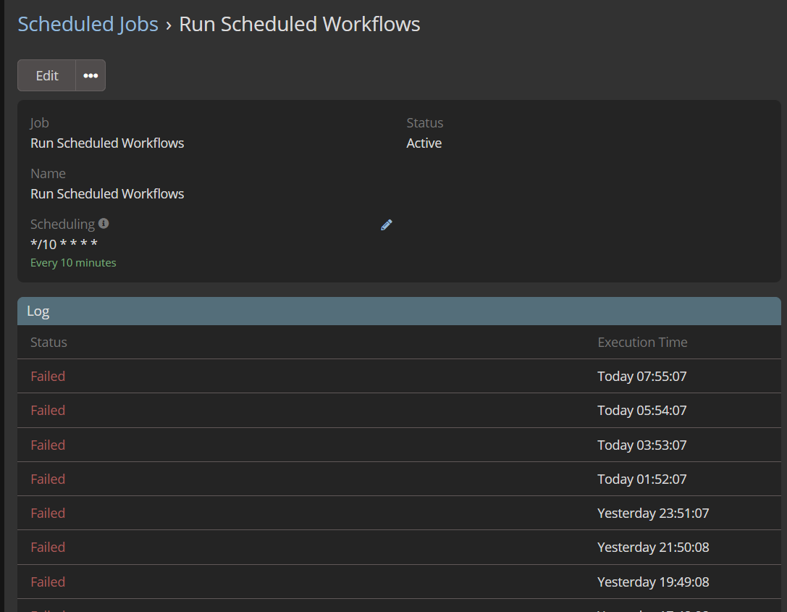This screenshot has height=612, width=787.
Task: Click the */10 * * * * cron expression
Action: pyautogui.click(x=64, y=244)
